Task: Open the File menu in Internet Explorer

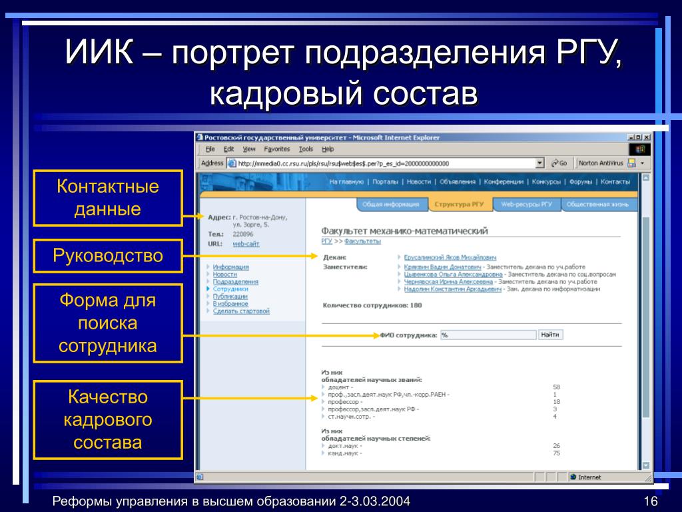Action: tap(210, 149)
